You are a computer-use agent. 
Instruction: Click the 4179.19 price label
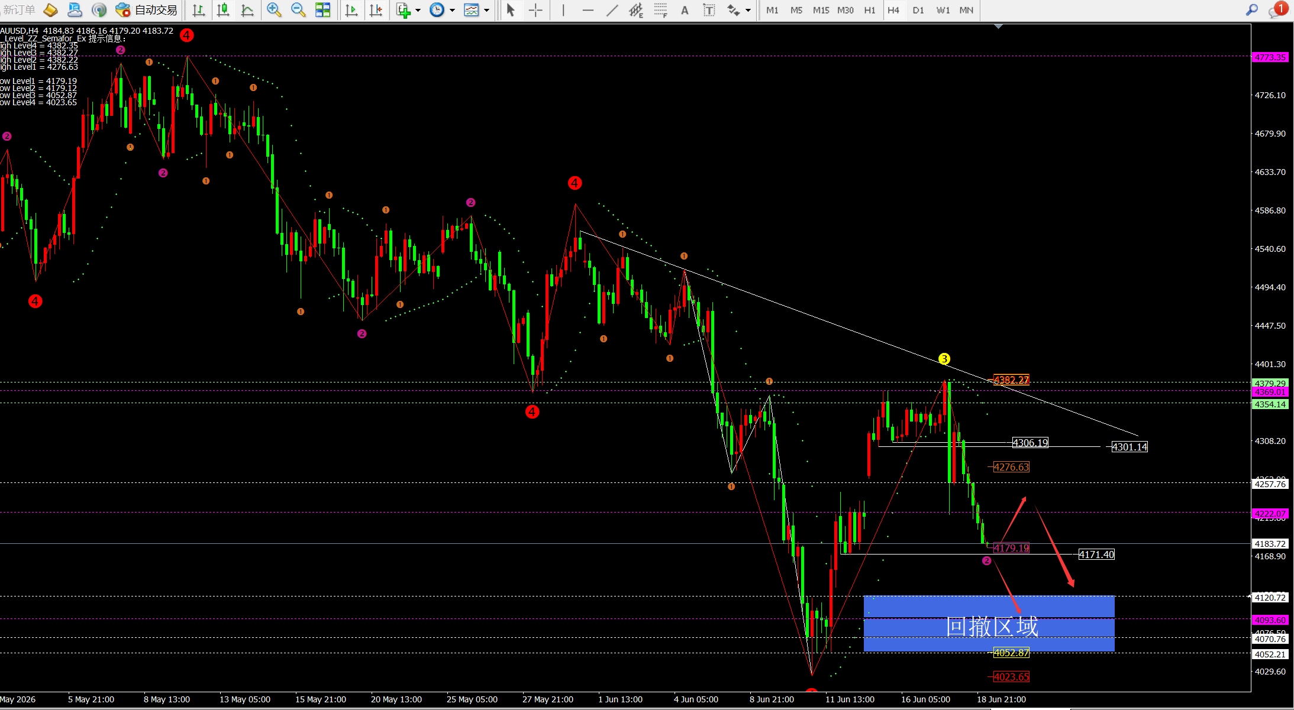(1011, 548)
